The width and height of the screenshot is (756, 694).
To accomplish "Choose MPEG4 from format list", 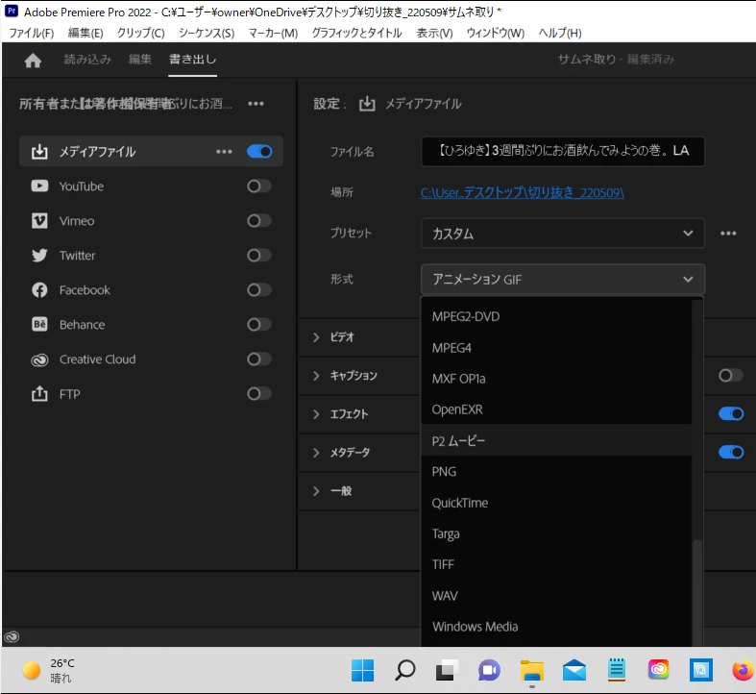I will tap(556, 348).
